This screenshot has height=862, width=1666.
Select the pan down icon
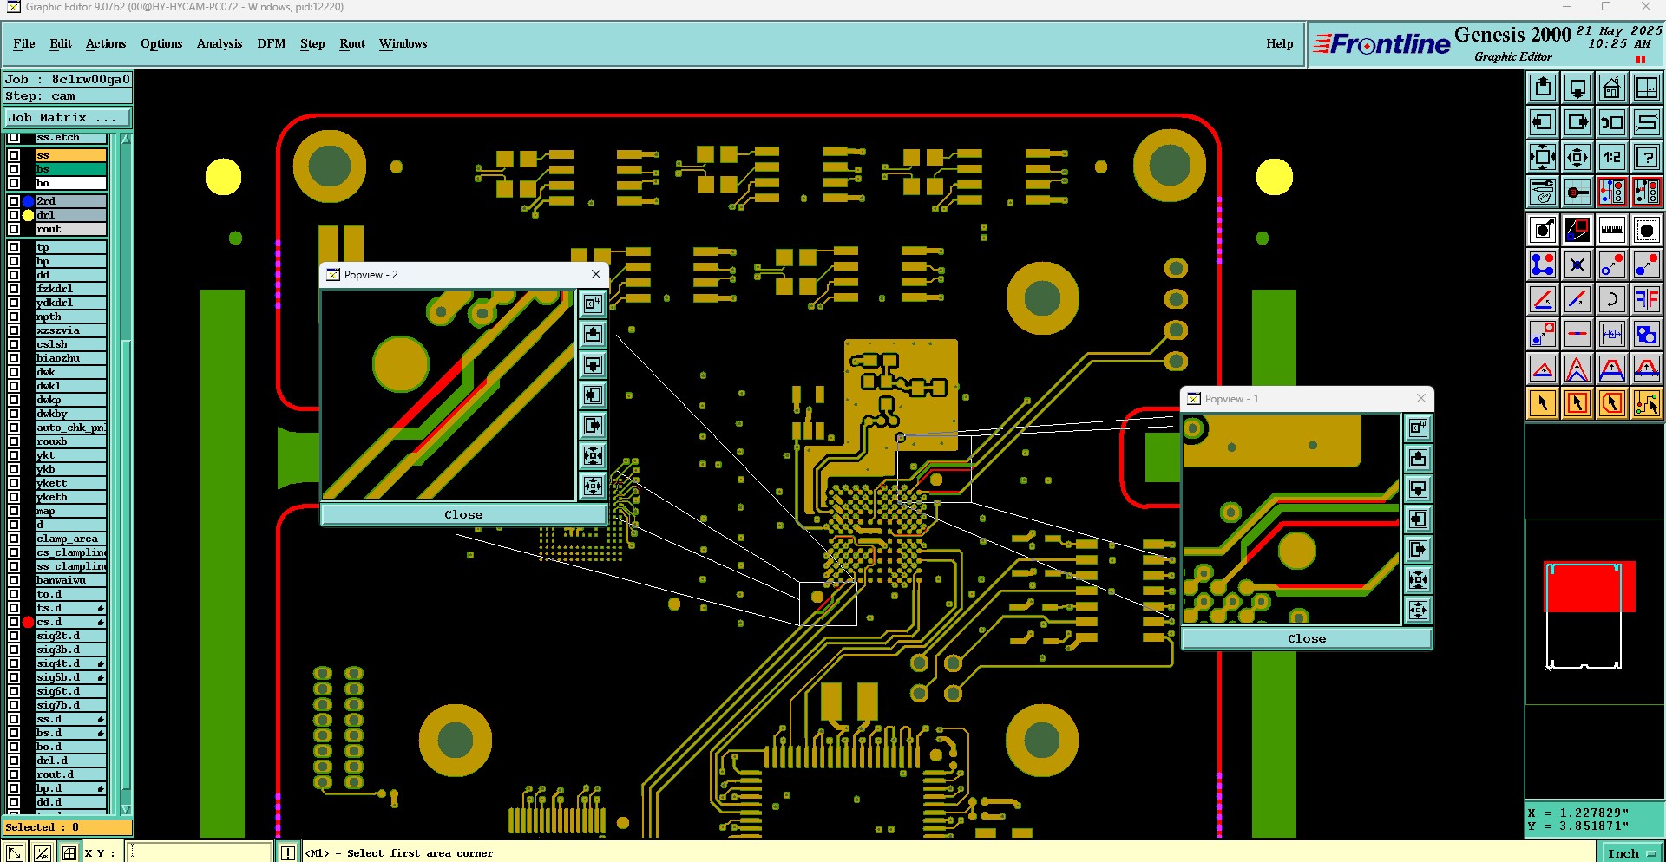[x=1577, y=88]
